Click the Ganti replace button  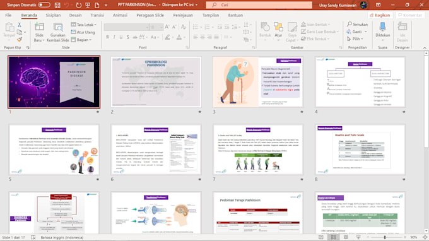[x=357, y=32]
